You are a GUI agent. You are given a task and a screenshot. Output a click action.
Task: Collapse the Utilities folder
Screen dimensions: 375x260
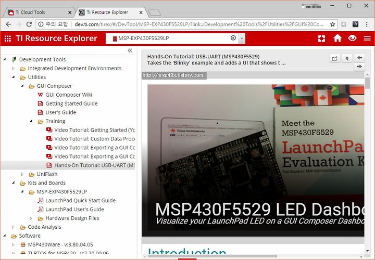click(x=14, y=77)
